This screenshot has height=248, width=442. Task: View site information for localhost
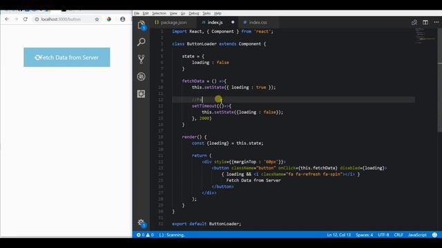[x=37, y=19]
